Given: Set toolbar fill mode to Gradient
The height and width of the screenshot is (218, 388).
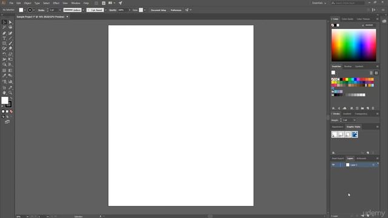Looking at the screenshot, I should coord(7,111).
